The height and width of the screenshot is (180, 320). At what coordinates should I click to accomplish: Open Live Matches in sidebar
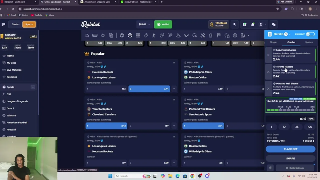pyautogui.click(x=14, y=70)
